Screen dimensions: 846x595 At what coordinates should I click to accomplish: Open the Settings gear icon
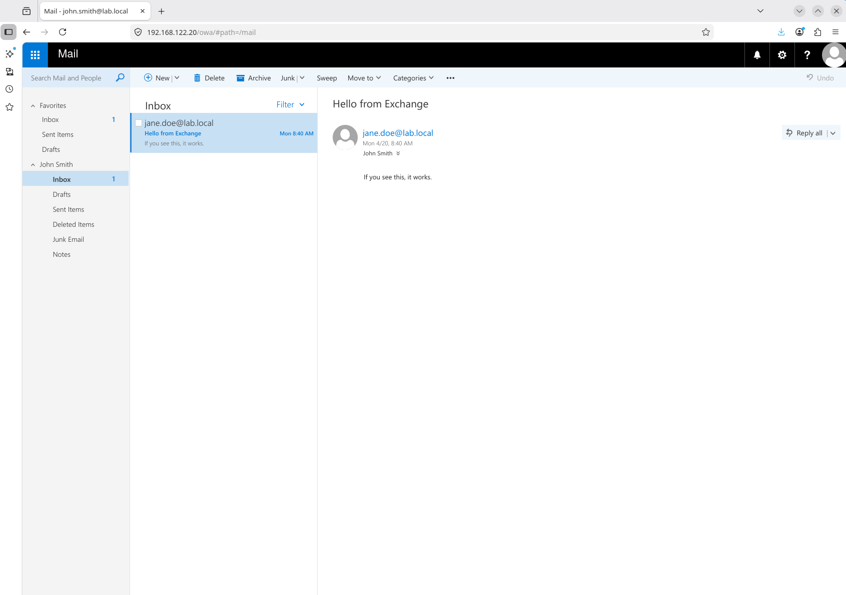pyautogui.click(x=782, y=55)
